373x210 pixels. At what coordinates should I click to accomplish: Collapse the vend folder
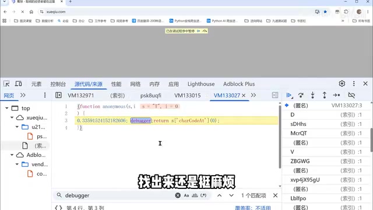point(17,164)
